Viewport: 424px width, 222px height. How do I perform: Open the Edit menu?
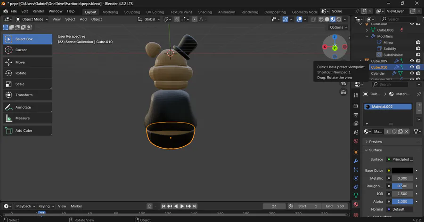click(x=24, y=11)
